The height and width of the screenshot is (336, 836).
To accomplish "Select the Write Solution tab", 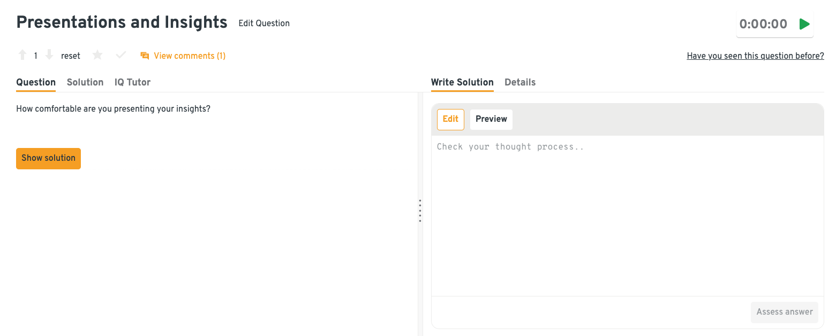I will tap(462, 82).
